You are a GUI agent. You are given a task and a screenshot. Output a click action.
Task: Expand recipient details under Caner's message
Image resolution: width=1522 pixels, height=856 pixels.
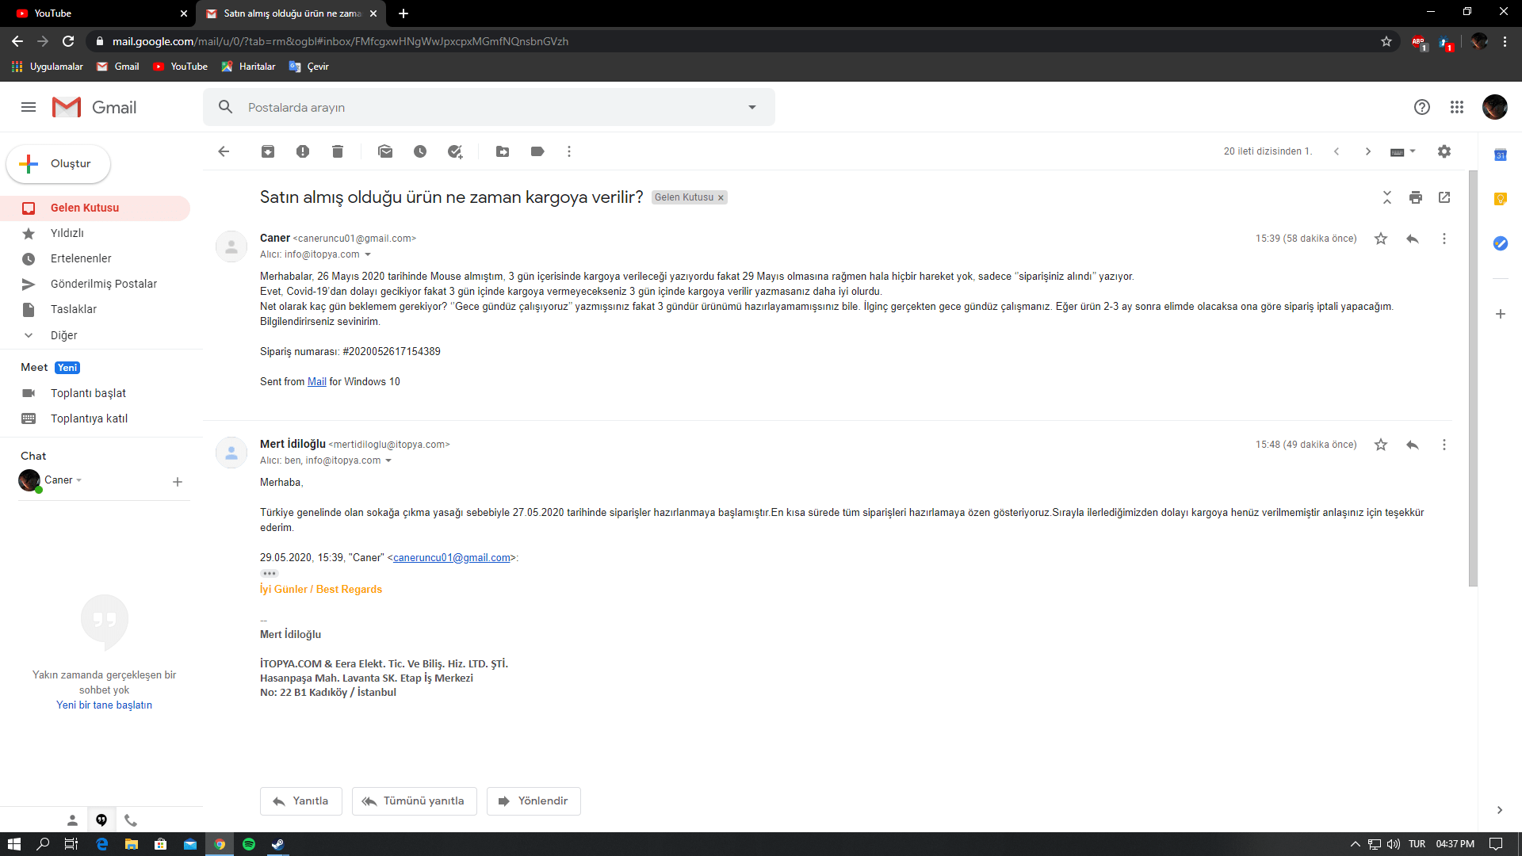(x=368, y=254)
